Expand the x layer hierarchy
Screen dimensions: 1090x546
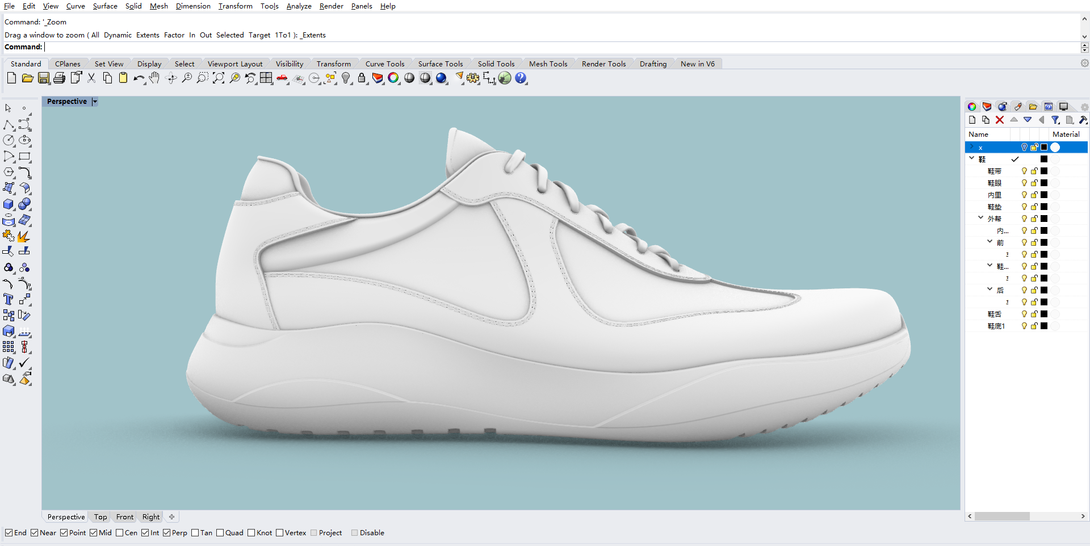coord(971,147)
